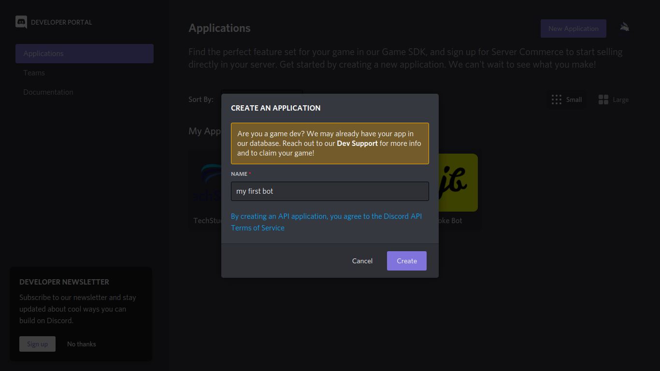Click the Create button in dialog
660x371 pixels.
click(x=407, y=261)
